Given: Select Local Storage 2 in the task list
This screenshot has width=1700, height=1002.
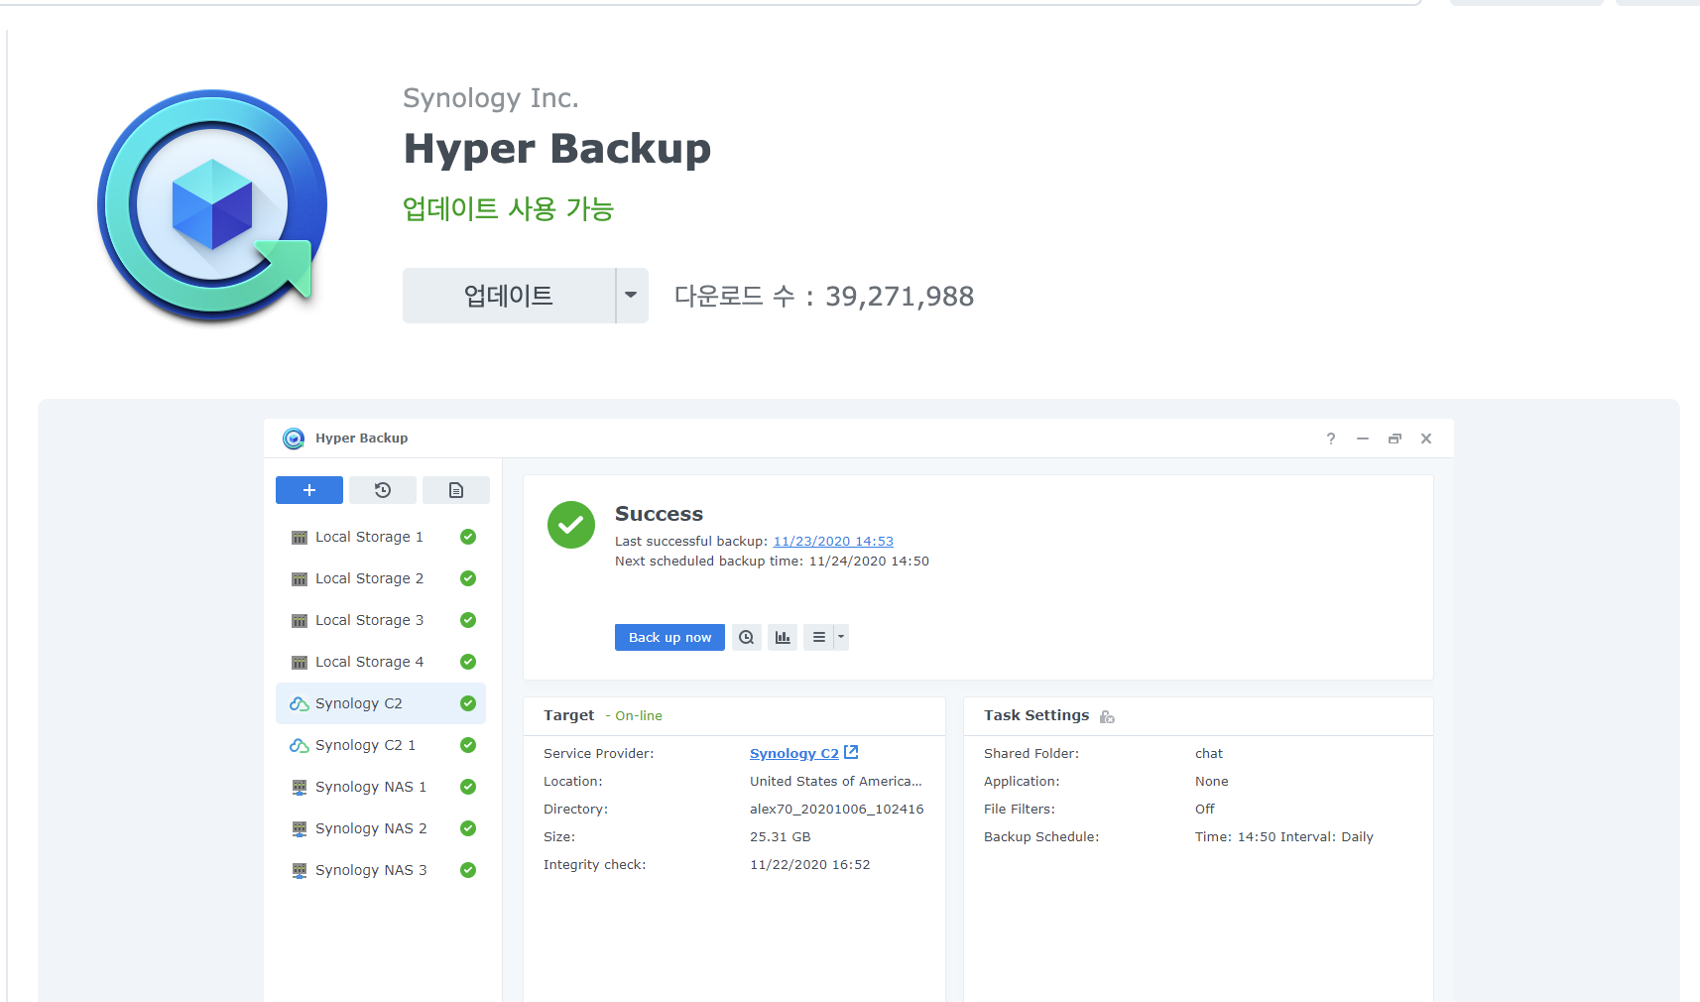Looking at the screenshot, I should tap(369, 578).
